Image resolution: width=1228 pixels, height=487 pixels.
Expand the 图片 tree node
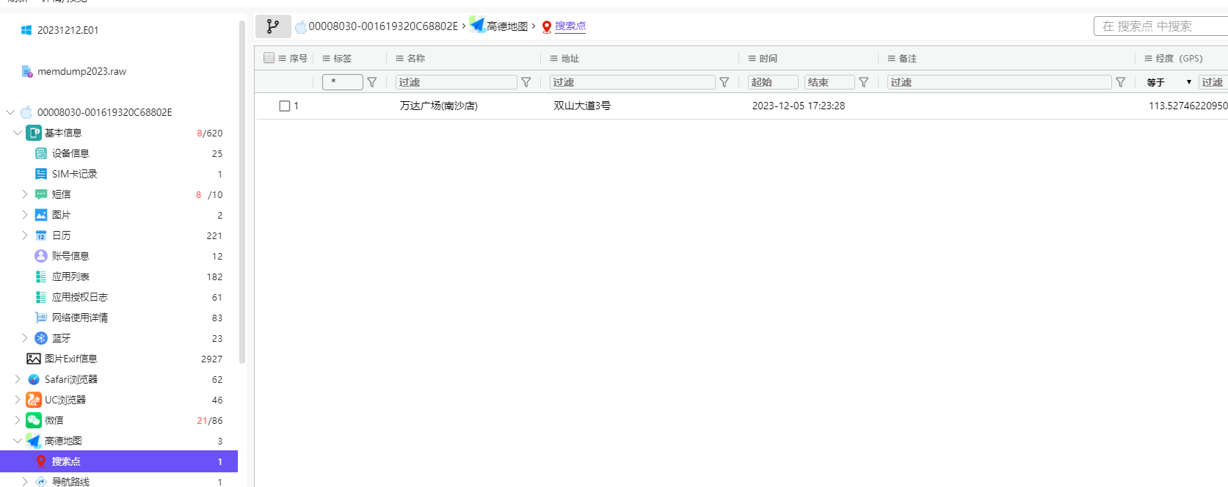pos(25,215)
